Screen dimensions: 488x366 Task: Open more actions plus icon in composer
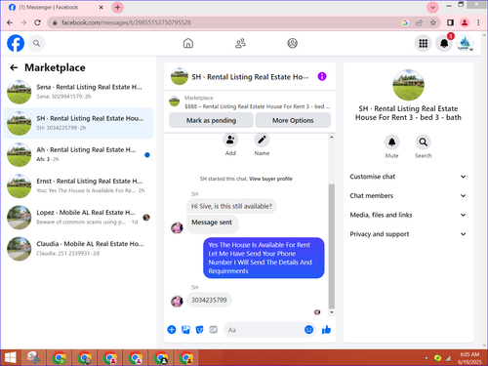172,330
